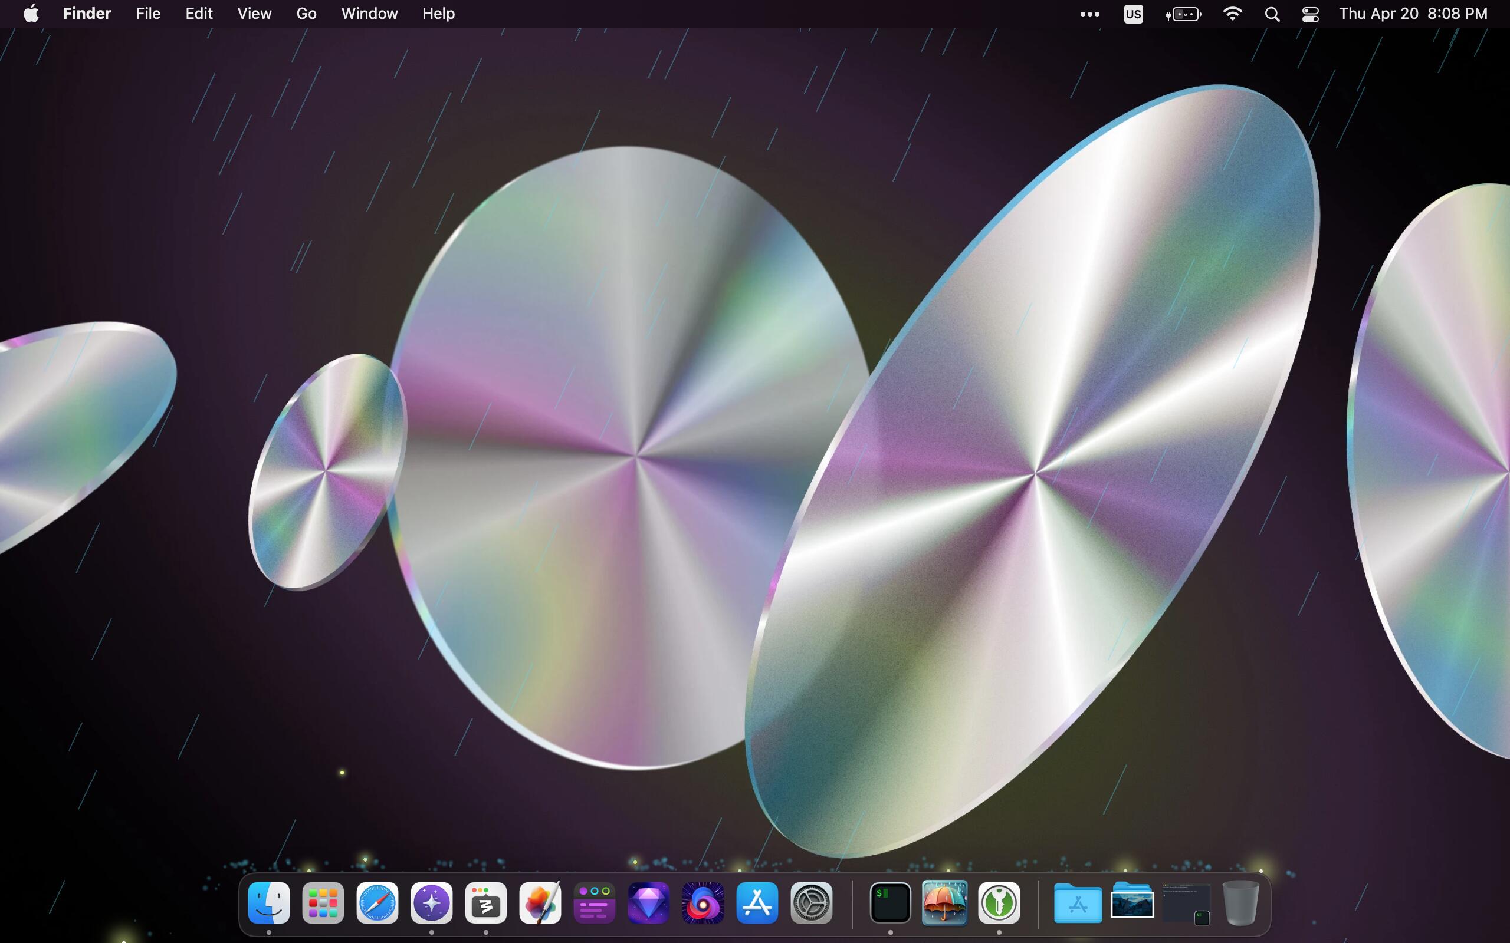Open the App Store dock icon
Screen dimensions: 1510x943
click(757, 902)
